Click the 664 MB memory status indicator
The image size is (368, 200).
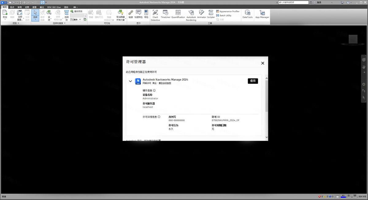click(362, 196)
